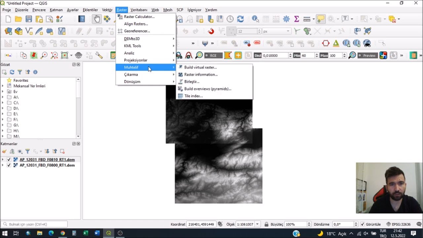
Task: Open the Dönüşüm submenu
Action: [x=145, y=82]
